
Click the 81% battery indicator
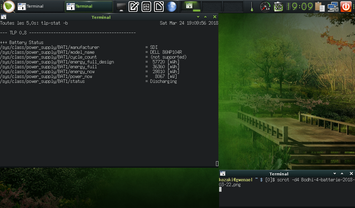point(278,7)
